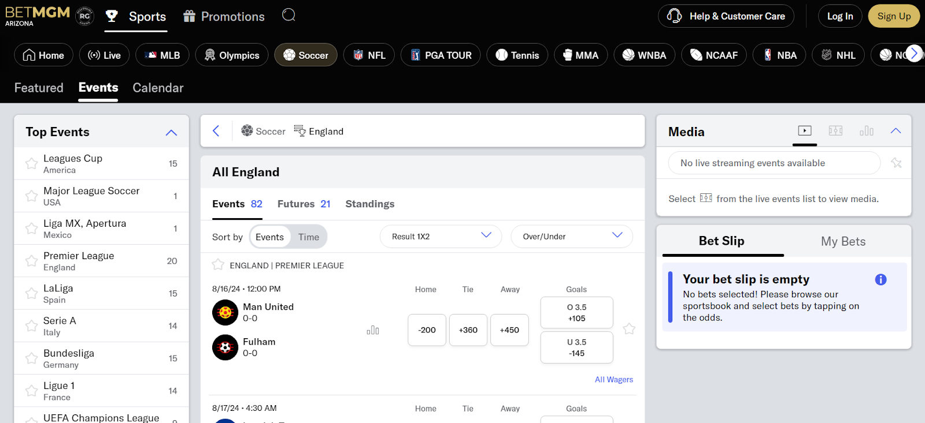This screenshot has width=925, height=423.
Task: Click the Soccer breadcrumb
Action: (263, 131)
